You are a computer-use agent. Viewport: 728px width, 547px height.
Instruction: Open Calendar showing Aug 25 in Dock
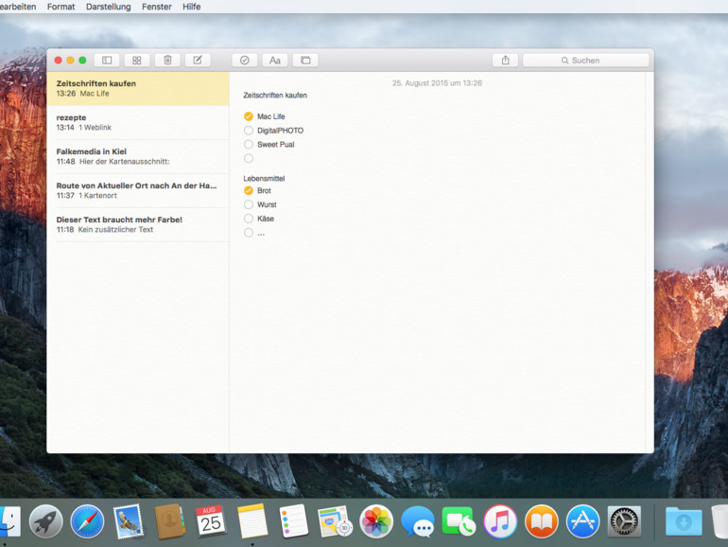[211, 521]
